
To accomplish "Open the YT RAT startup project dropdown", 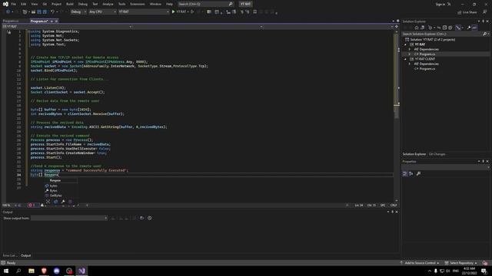I will click(x=144, y=11).
